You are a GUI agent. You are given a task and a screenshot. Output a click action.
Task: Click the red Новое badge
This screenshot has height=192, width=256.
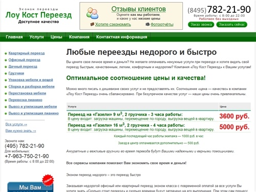pyautogui.click(x=48, y=180)
